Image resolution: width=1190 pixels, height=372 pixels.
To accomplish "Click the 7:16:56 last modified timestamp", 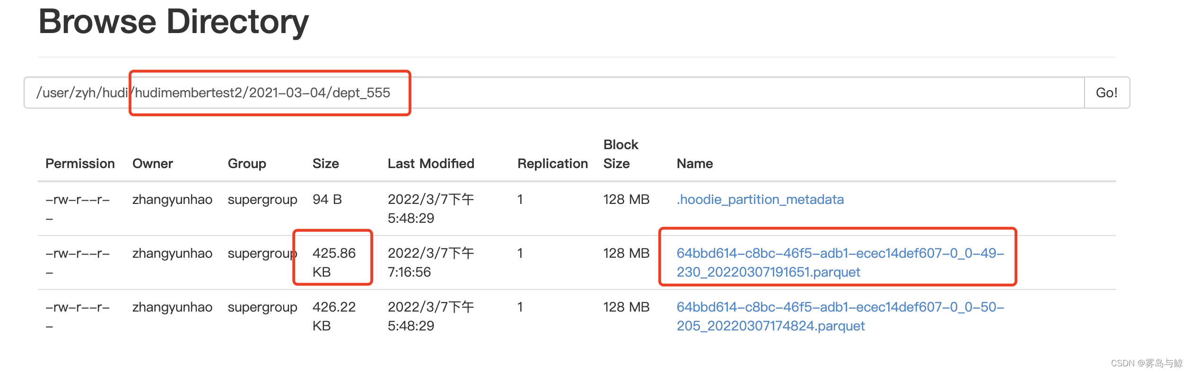I will [x=409, y=272].
